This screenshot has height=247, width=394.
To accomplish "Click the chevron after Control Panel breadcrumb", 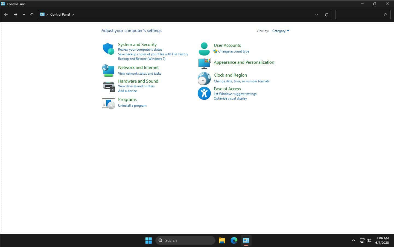I will coord(73,14).
